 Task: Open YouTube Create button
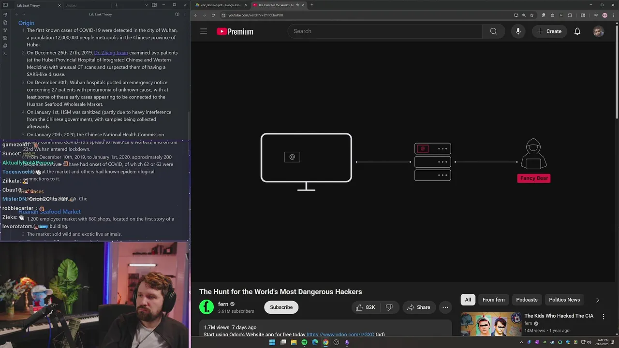(549, 31)
